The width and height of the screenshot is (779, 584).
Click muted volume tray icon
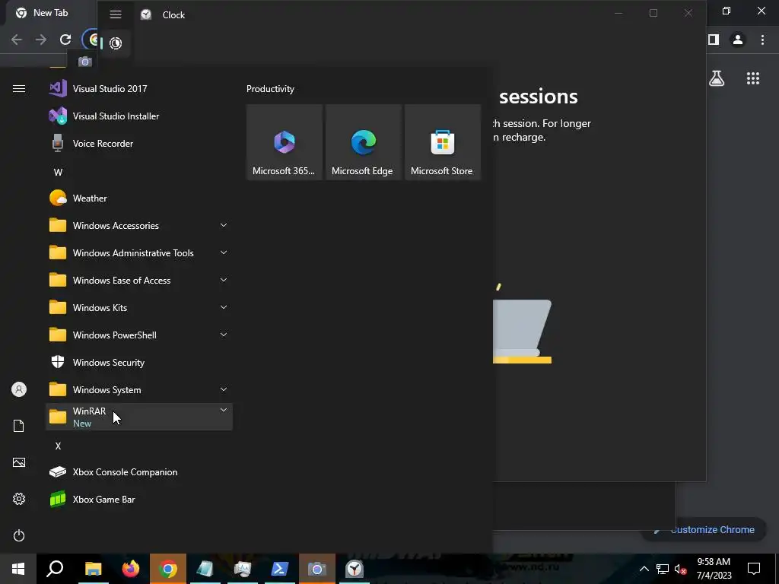coord(680,569)
